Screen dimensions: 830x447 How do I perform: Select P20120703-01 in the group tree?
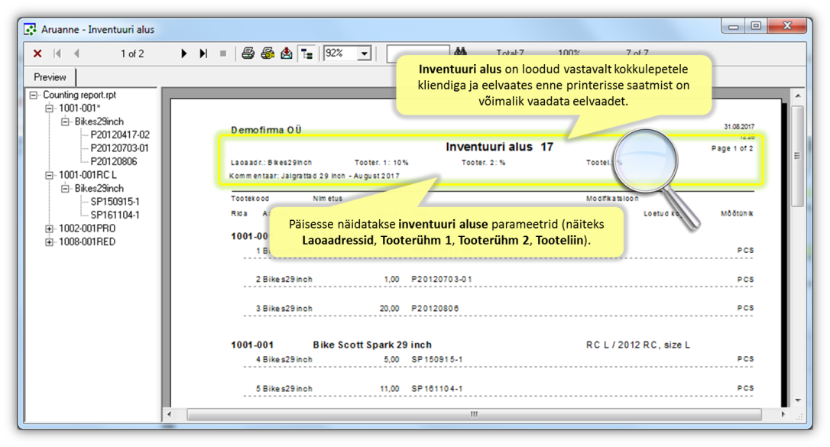point(119,148)
